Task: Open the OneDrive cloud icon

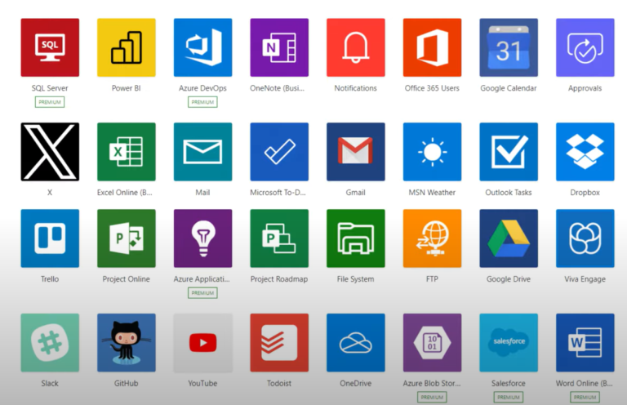Action: click(355, 343)
